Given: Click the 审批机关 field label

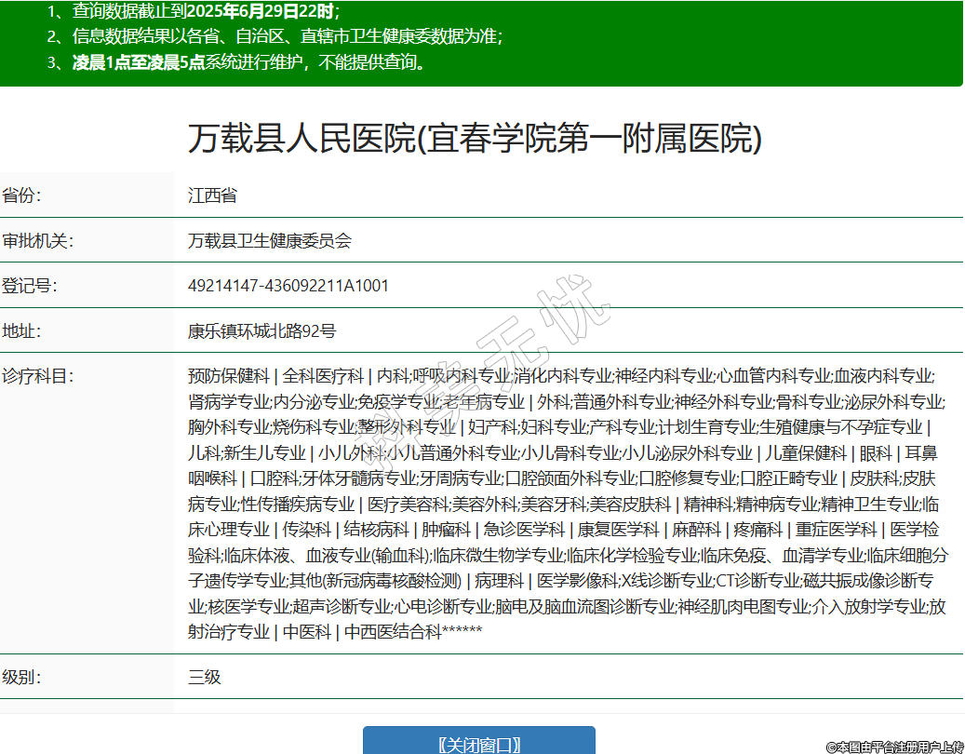Looking at the screenshot, I should point(37,241).
